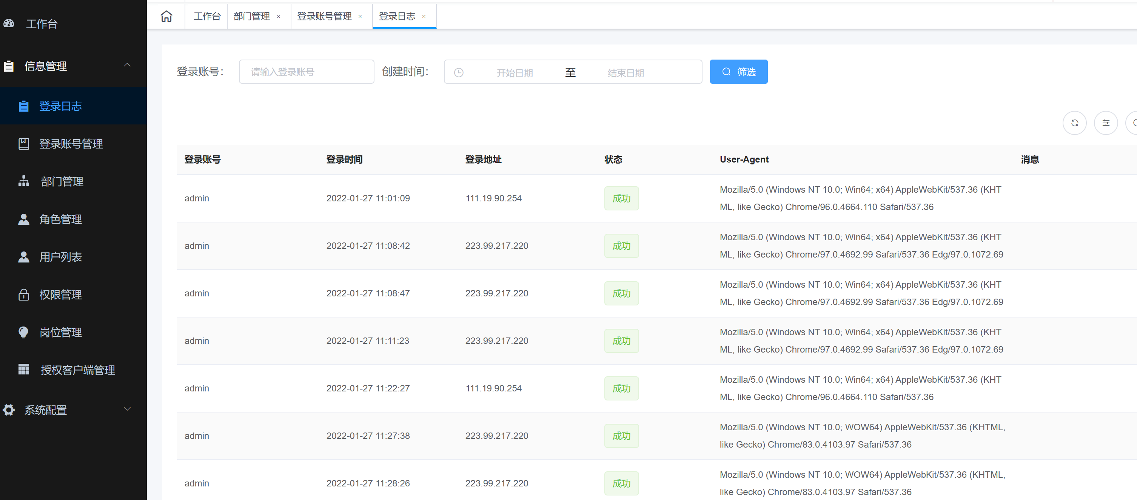This screenshot has width=1137, height=500.
Task: Open 部门管理 in the sidebar
Action: tap(73, 181)
